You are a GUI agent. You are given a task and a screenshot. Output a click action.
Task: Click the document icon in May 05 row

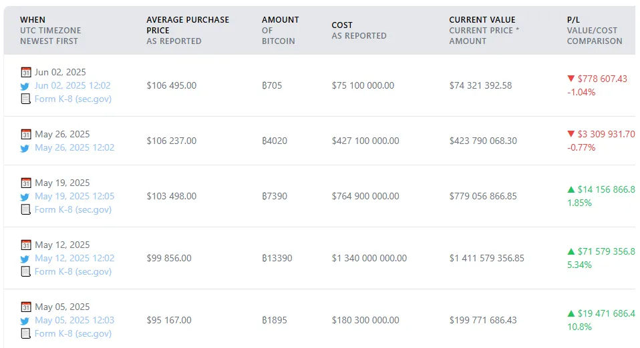pos(26,333)
